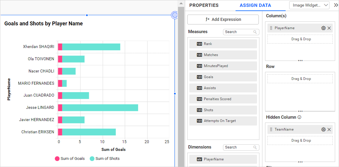
Task: Switch to the PROPERTIES tab
Action: (204, 5)
